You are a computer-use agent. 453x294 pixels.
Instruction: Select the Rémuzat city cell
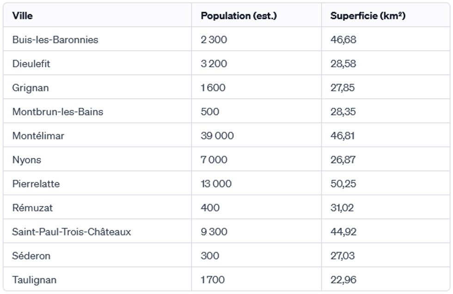32,208
